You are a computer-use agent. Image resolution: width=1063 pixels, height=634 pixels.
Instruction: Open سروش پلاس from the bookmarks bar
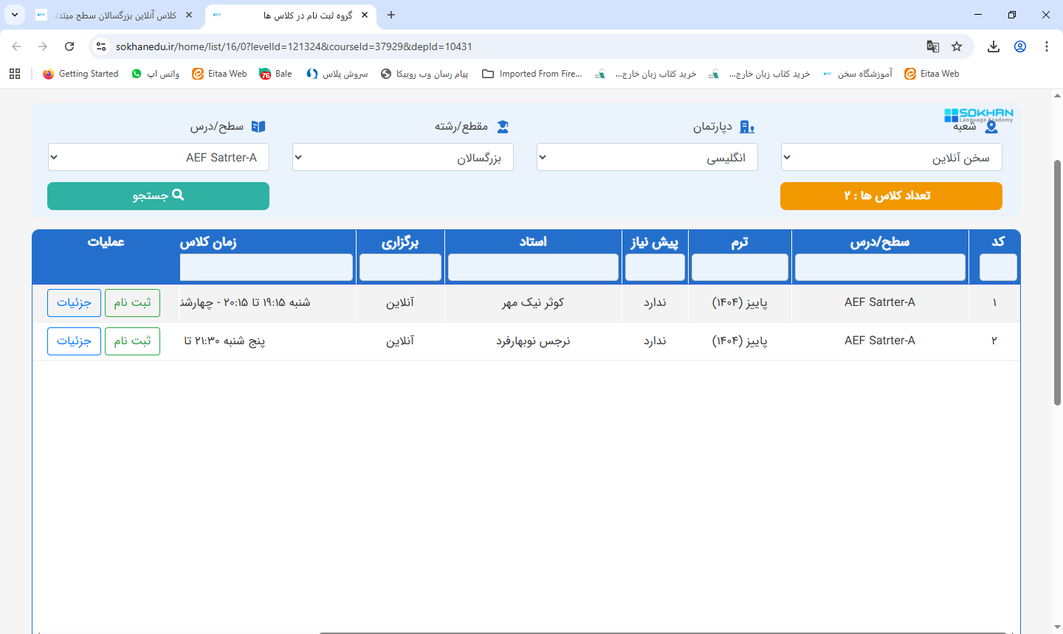[337, 73]
